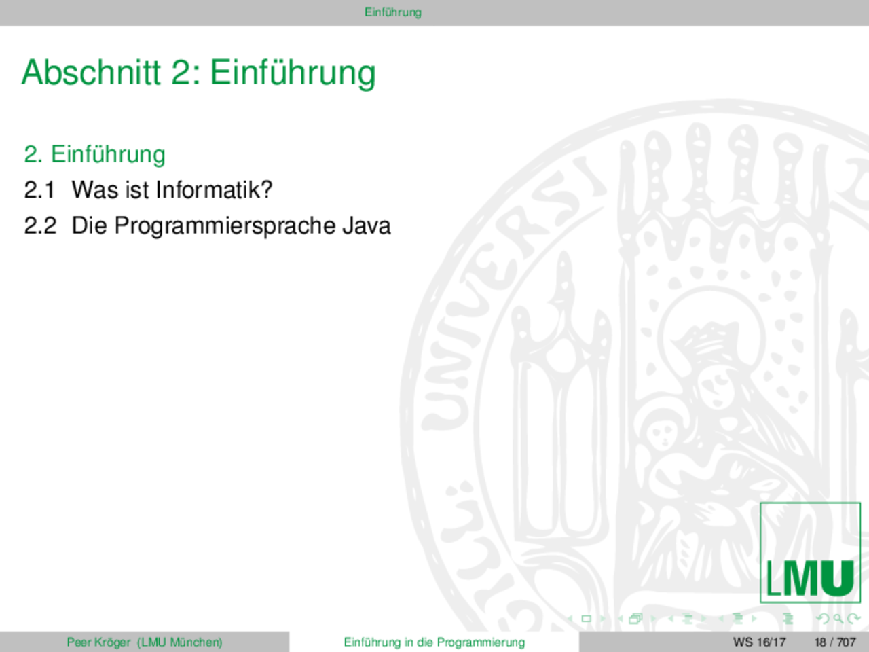Jump to next frame arrow after stacked-frames icon
This screenshot has height=652, width=869.
tap(653, 619)
